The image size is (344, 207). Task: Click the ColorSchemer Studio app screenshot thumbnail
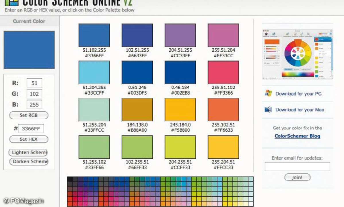297,54
